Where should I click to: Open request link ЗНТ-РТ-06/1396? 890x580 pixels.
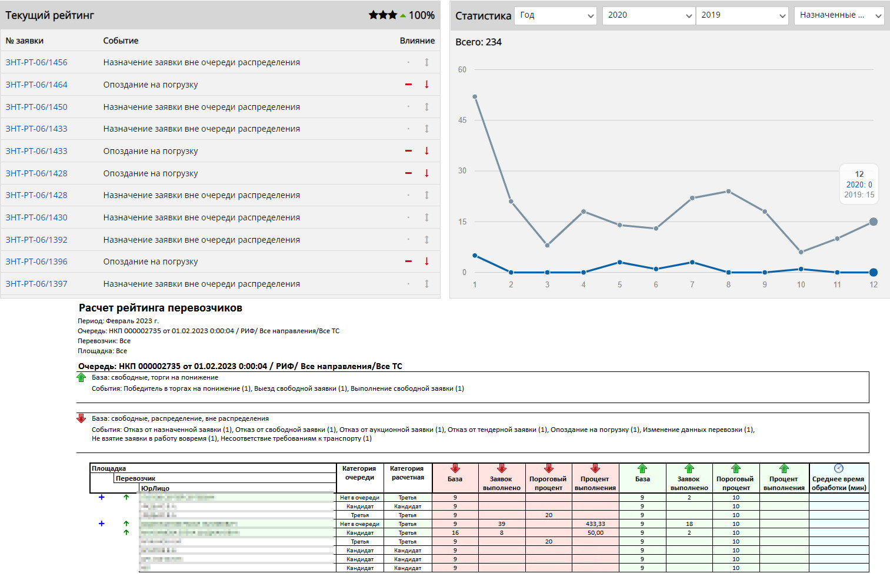(x=36, y=261)
